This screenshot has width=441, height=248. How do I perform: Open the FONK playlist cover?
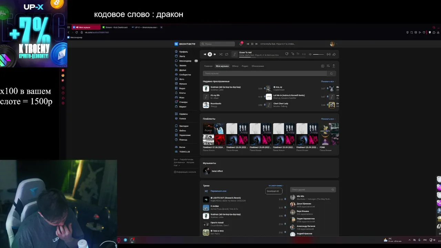(329, 134)
